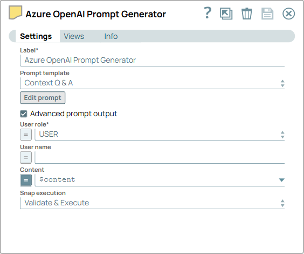This screenshot has width=304, height=254.
Task: Uncheck Advanced prompt output checkbox
Action: click(x=24, y=114)
